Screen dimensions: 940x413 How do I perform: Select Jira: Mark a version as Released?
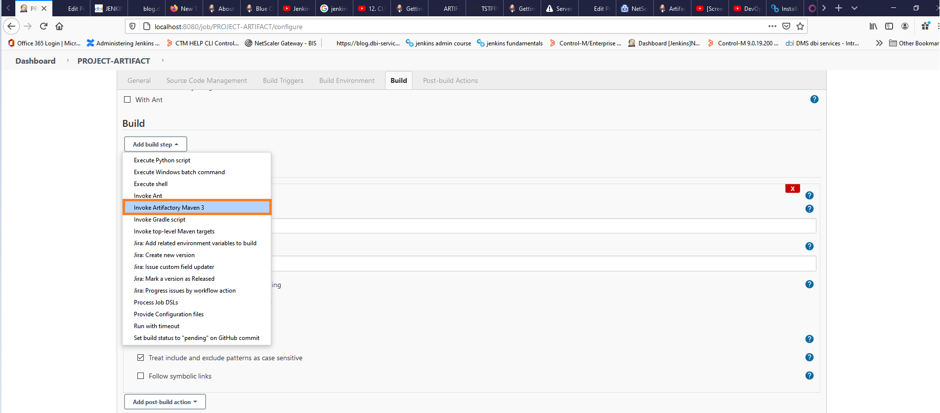pyautogui.click(x=197, y=279)
